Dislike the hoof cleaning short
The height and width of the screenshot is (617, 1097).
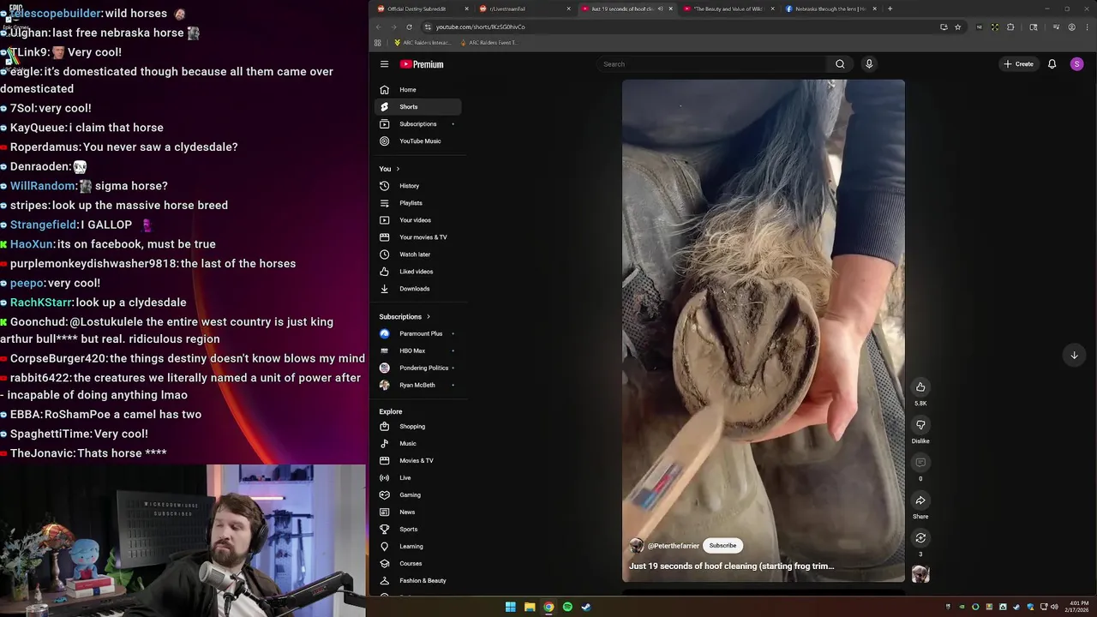pos(920,424)
